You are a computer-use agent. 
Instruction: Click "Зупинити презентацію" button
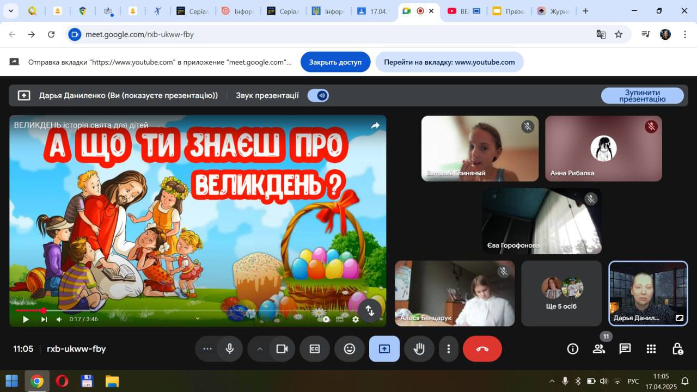click(642, 96)
